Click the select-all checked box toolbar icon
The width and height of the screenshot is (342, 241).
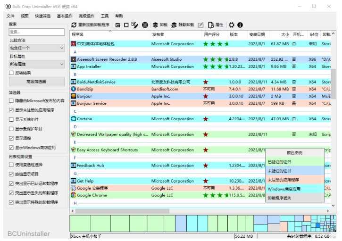[118, 25]
